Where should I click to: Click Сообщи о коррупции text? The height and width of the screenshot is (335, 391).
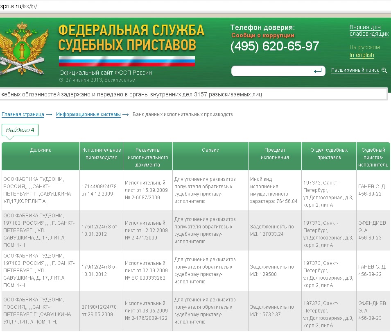pos(263,36)
